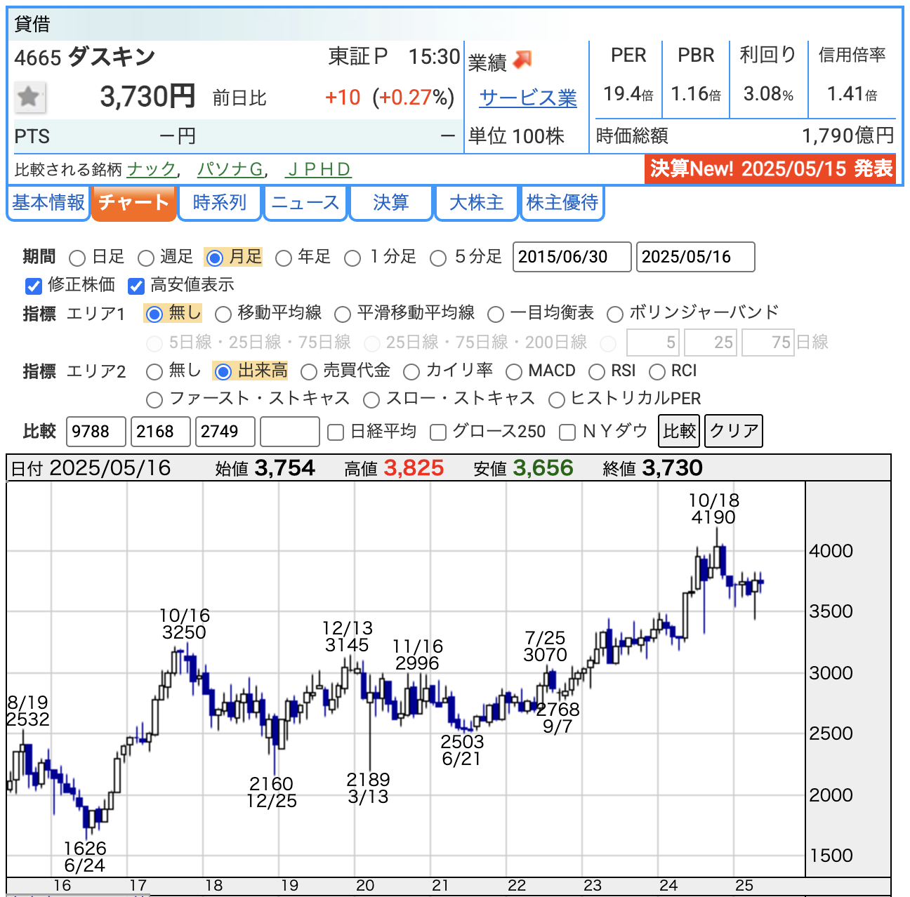The height and width of the screenshot is (897, 910).
Task: Click the favorite star icon
Action: coord(29,98)
